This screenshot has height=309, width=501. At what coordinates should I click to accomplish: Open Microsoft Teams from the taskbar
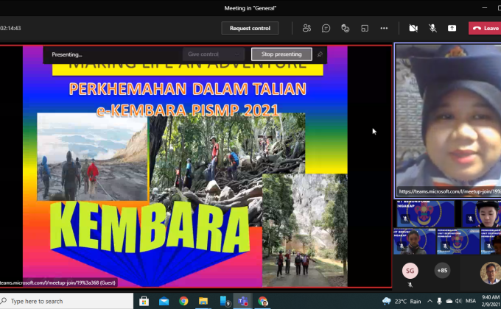pyautogui.click(x=241, y=301)
